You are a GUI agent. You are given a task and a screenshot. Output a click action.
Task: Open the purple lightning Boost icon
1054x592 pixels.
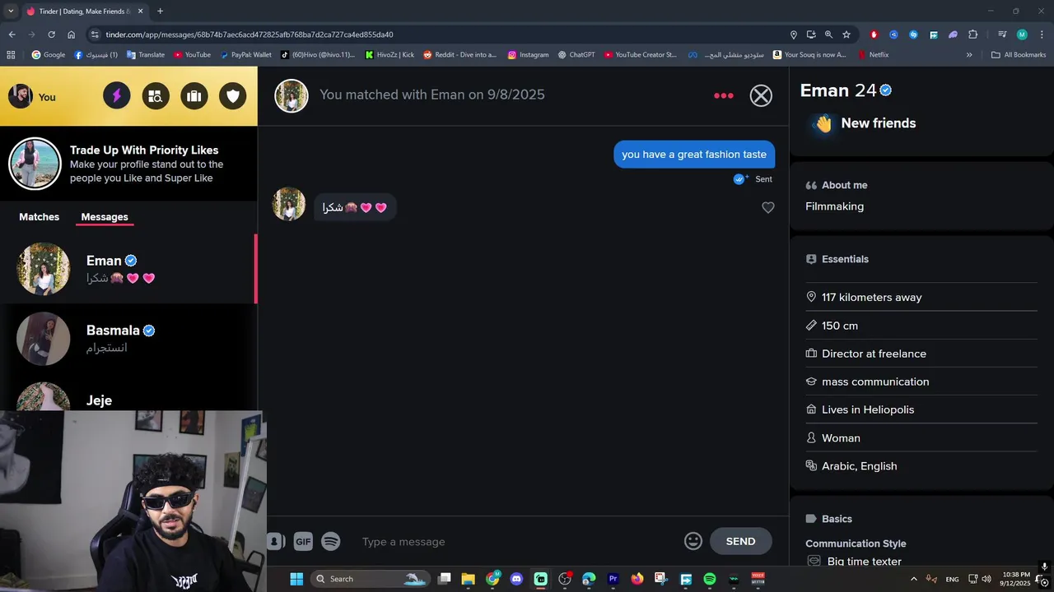[x=116, y=96]
